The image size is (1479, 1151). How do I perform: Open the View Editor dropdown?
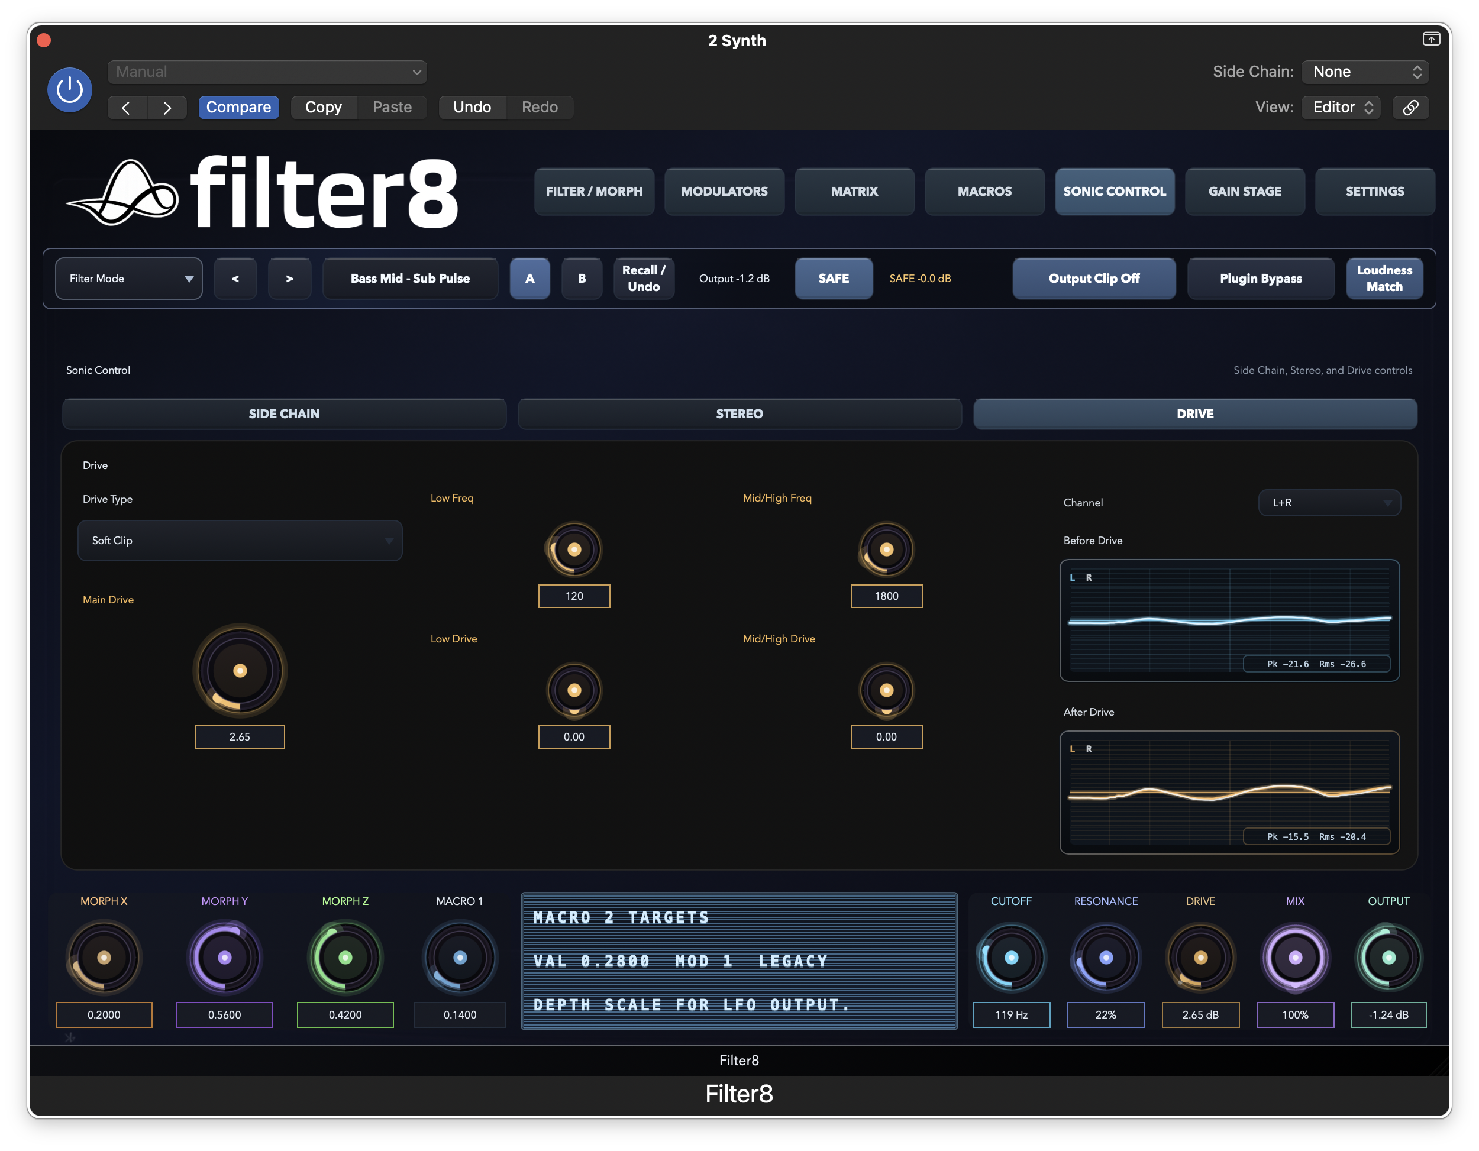(x=1341, y=107)
